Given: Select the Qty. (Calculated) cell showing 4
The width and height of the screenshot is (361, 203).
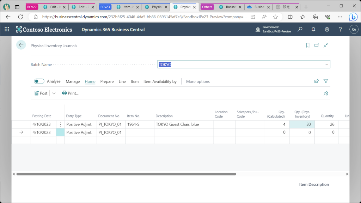Looking at the screenshot, I should tap(277, 124).
